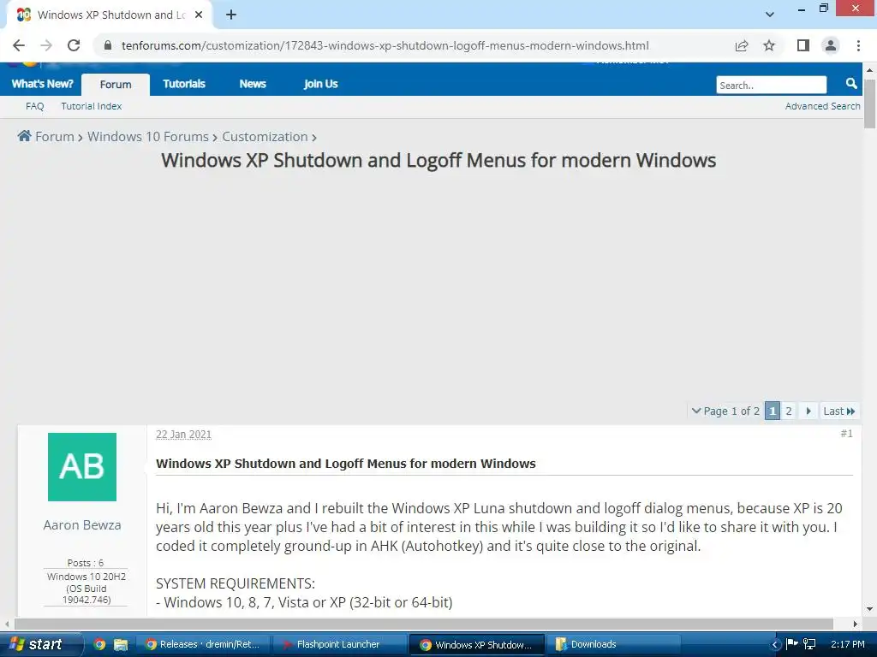The image size is (877, 657).
Task: Click the horizontal scroll-right arrow
Action: coord(856,624)
